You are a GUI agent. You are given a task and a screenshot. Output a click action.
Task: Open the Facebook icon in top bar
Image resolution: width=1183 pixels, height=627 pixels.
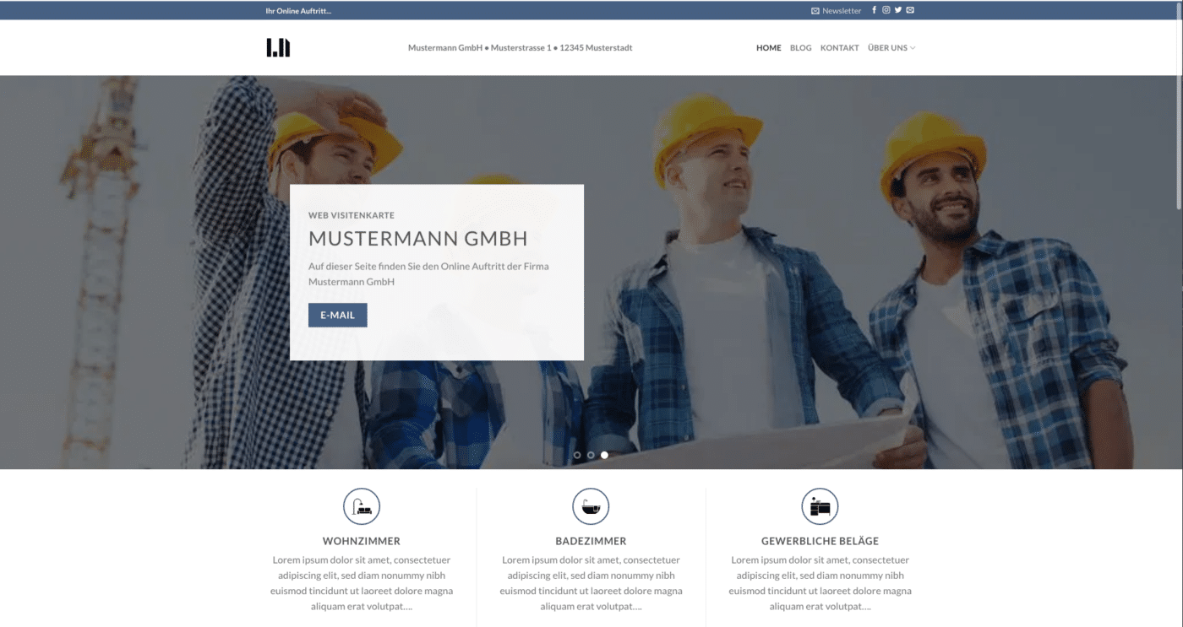874,10
